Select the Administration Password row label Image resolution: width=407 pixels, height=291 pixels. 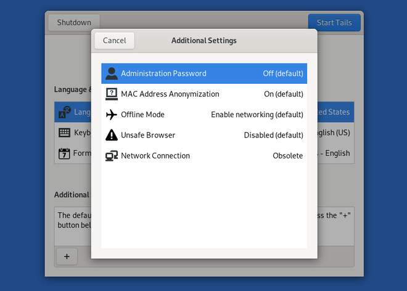pos(163,73)
